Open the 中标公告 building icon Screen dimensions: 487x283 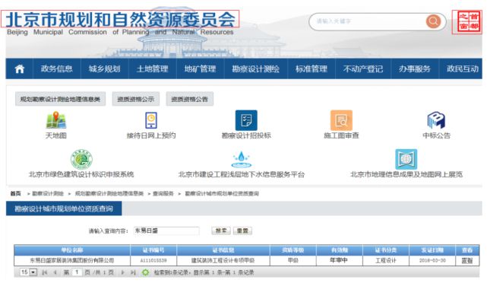(x=436, y=120)
